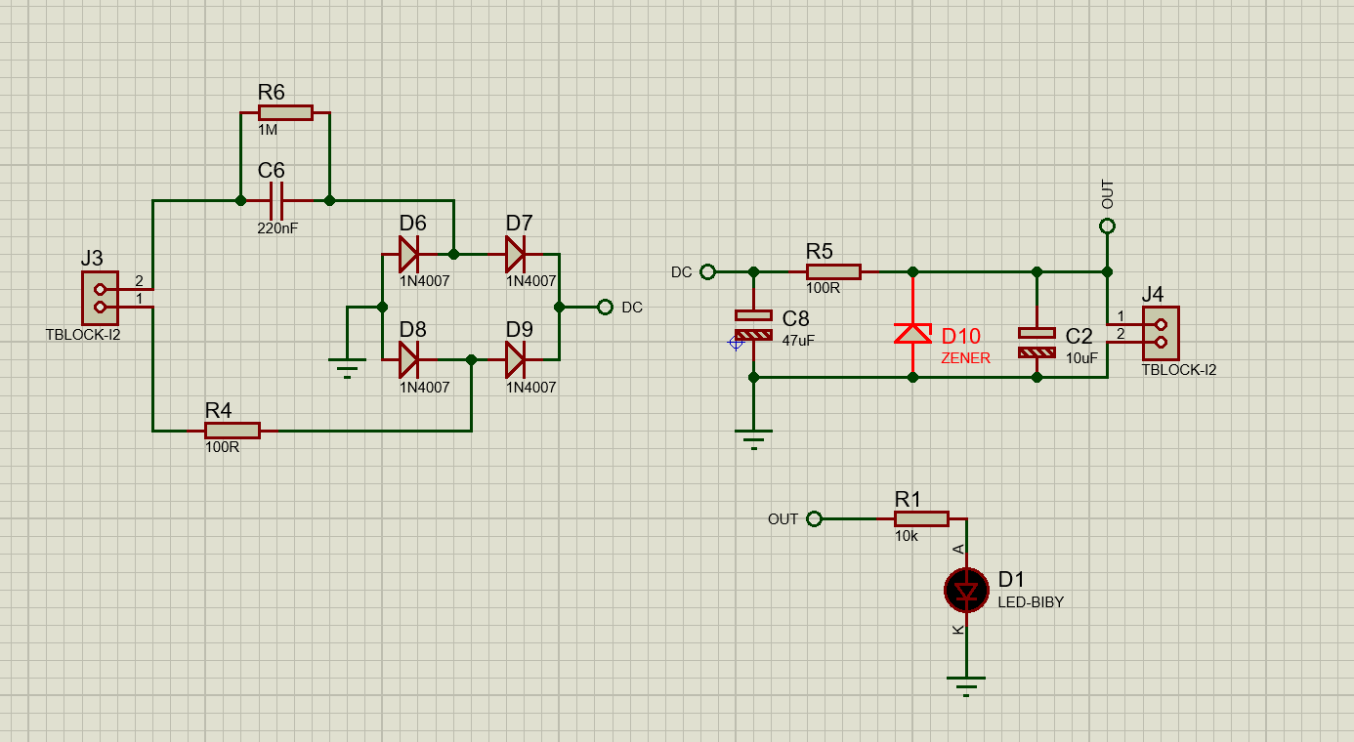The image size is (1354, 742).
Task: Click the R6 reference label
Action: tap(272, 92)
